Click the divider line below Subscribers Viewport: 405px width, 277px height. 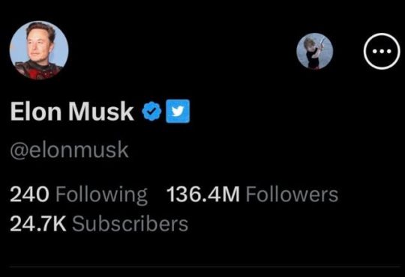click(x=205, y=267)
